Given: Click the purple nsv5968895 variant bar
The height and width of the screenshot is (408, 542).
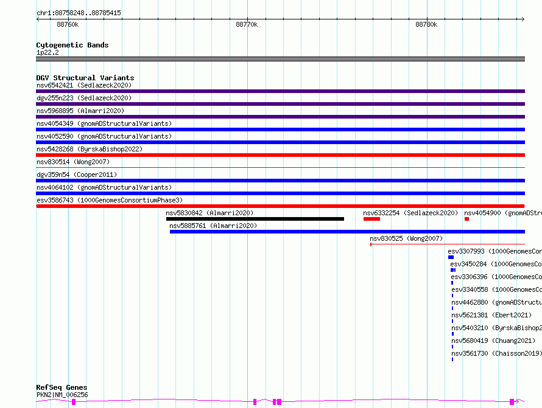Looking at the screenshot, I should [280, 117].
